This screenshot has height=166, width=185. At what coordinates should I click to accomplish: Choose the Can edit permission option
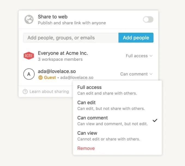click(x=117, y=105)
